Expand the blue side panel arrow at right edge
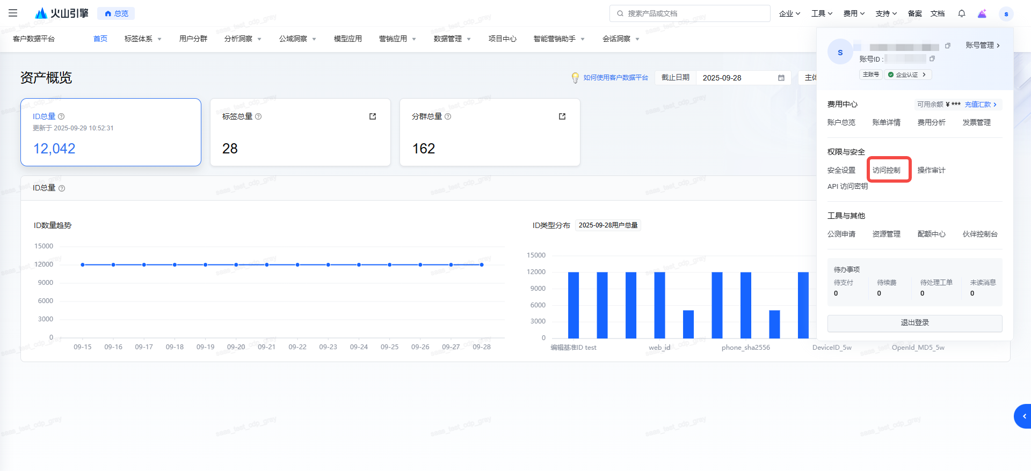 coord(1023,416)
